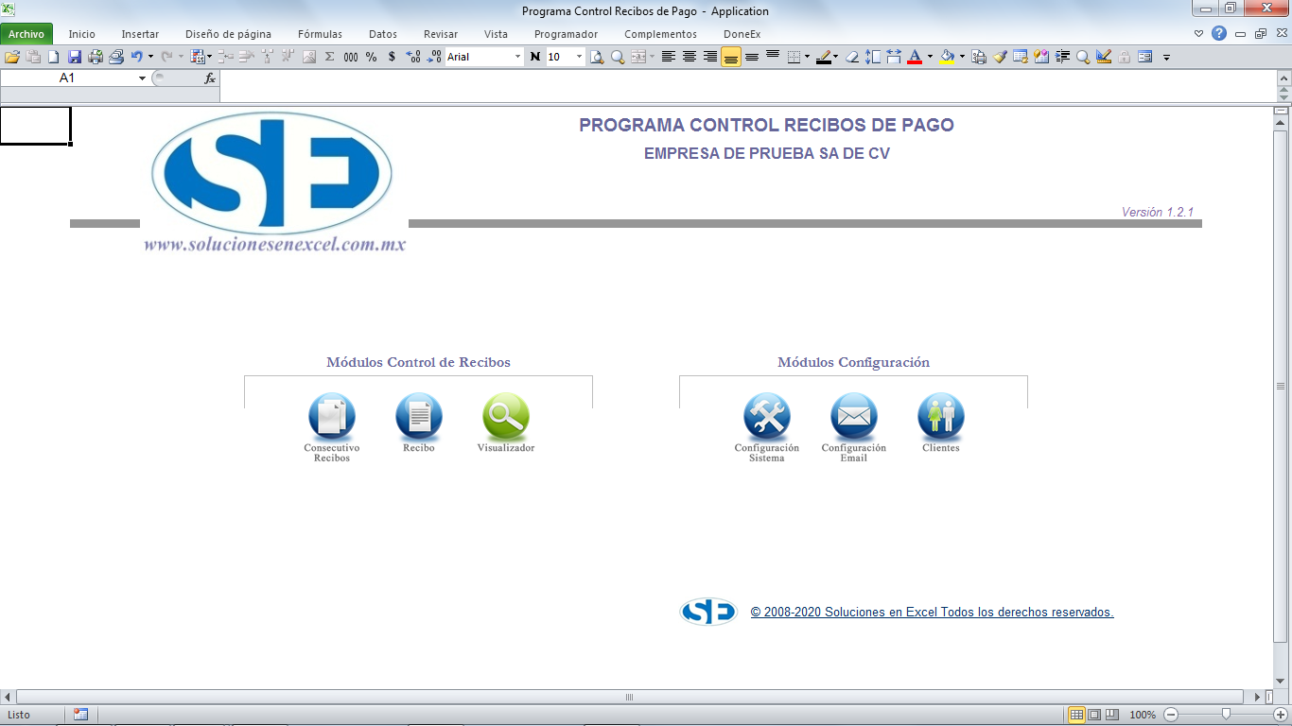Switch to Page Break Preview view
The height and width of the screenshot is (726, 1292).
[1111, 715]
